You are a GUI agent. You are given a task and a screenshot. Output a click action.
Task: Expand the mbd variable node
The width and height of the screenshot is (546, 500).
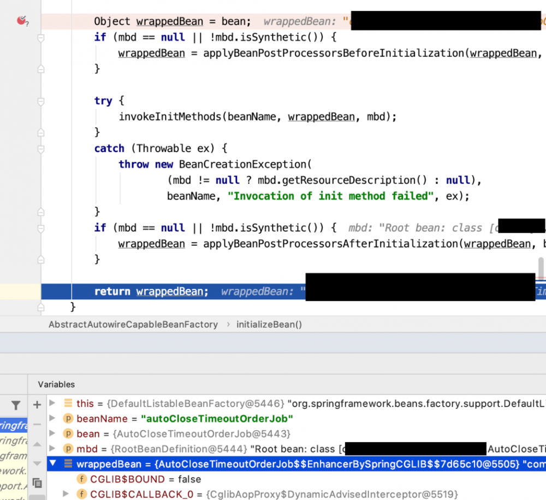coord(52,448)
